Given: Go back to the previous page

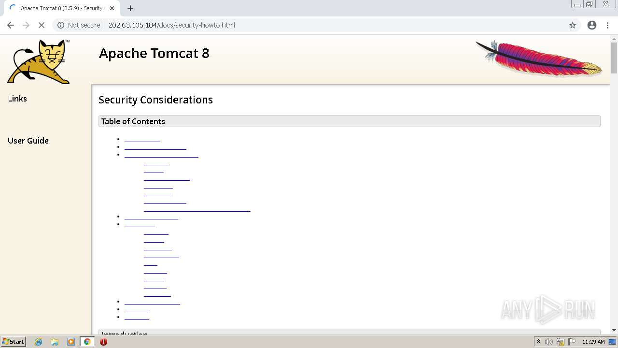Looking at the screenshot, I should point(11,25).
